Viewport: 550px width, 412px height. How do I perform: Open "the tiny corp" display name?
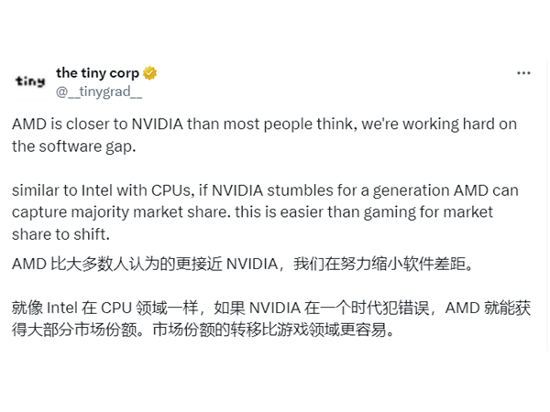pyautogui.click(x=97, y=73)
